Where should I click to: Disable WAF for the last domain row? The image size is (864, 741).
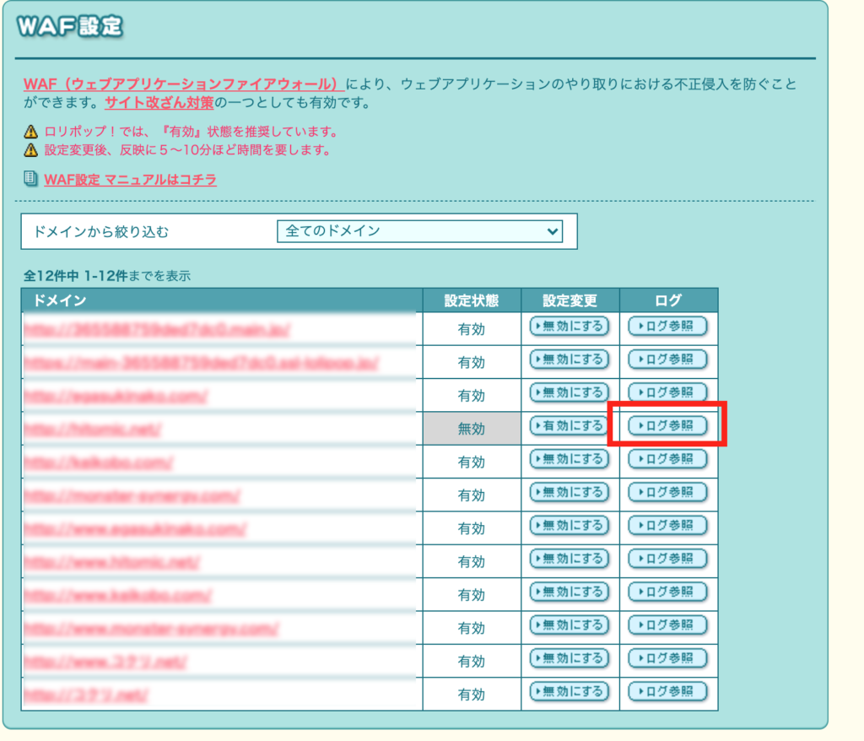tap(570, 692)
